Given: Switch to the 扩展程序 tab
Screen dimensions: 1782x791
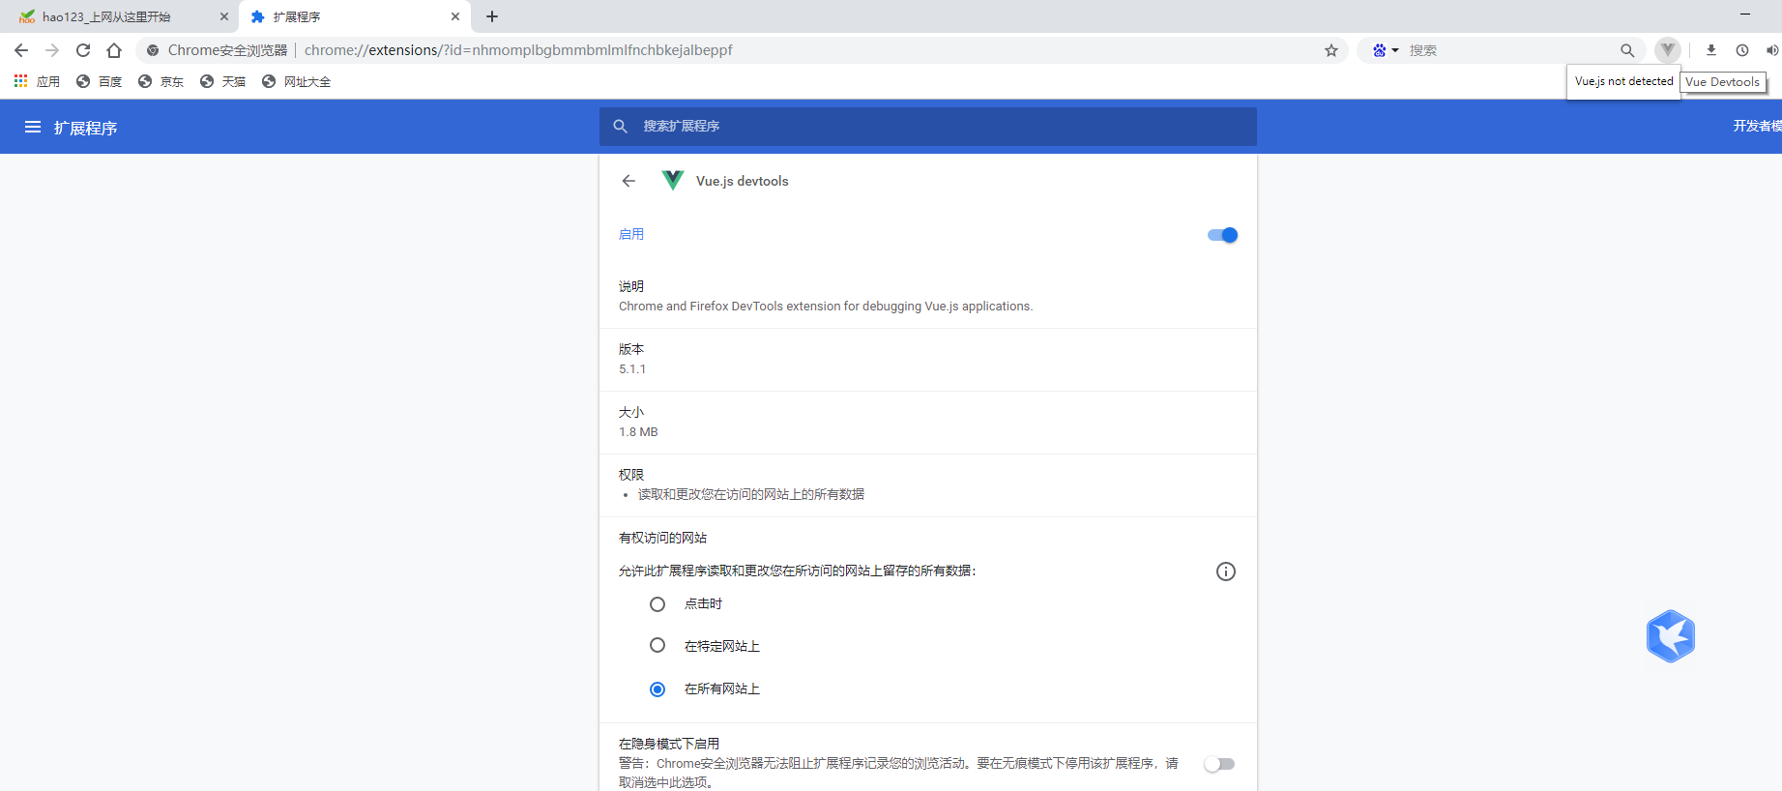Looking at the screenshot, I should point(354,16).
